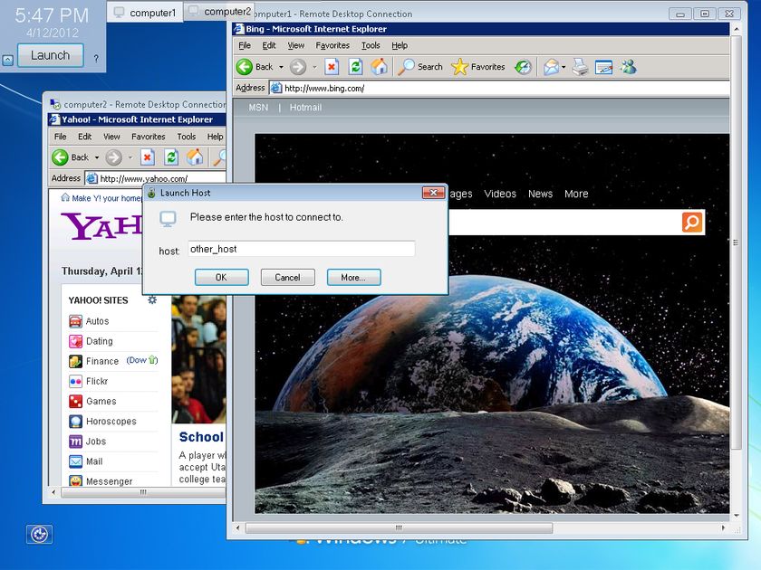Print the Bing page
The width and height of the screenshot is (761, 570).
580,67
